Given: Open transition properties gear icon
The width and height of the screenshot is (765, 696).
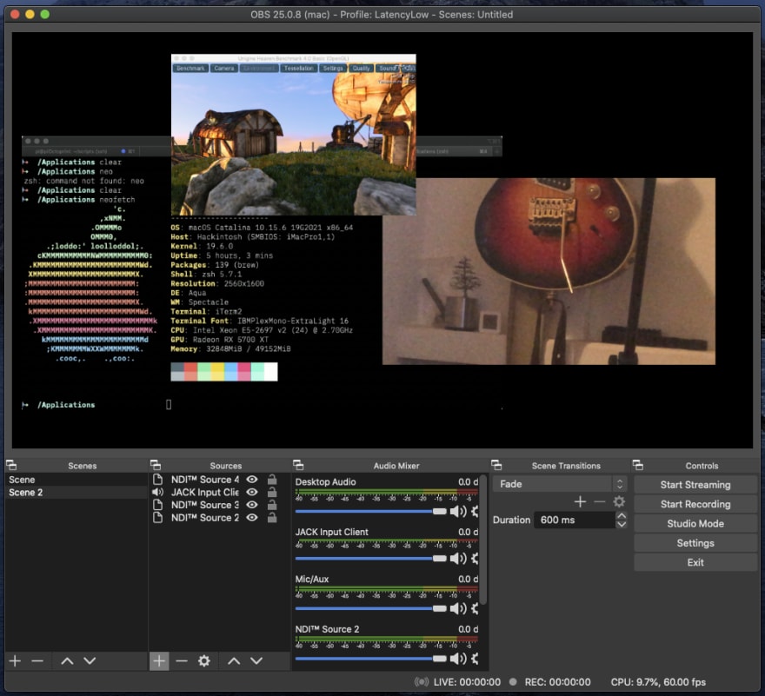Looking at the screenshot, I should point(619,501).
